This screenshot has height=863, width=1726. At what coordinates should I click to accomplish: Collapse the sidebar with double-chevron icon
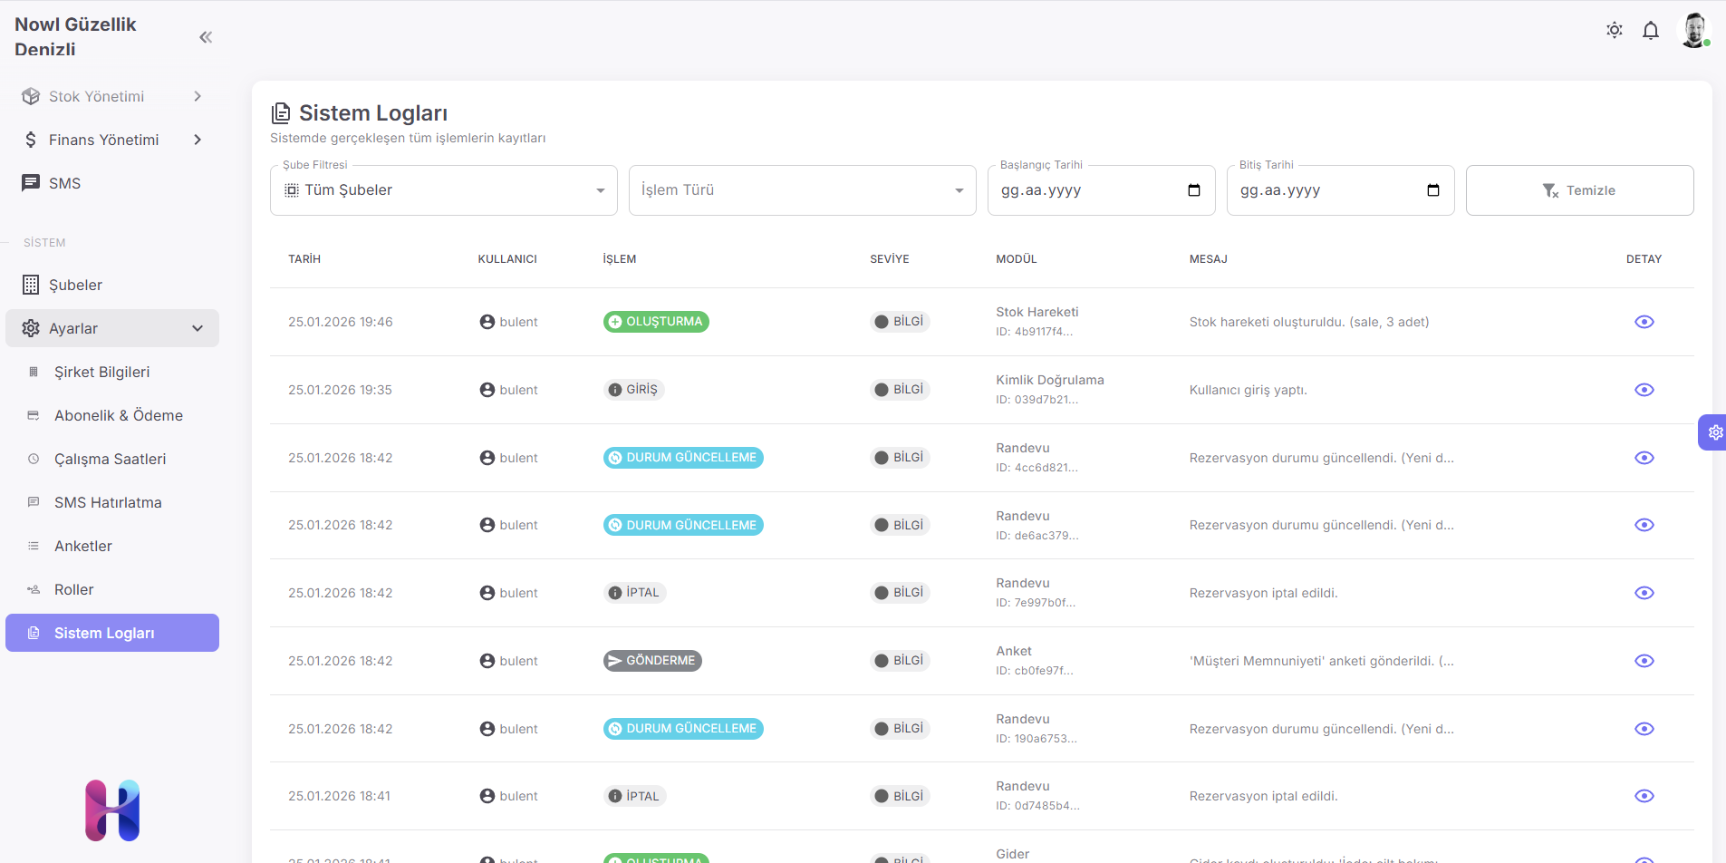[x=206, y=37]
